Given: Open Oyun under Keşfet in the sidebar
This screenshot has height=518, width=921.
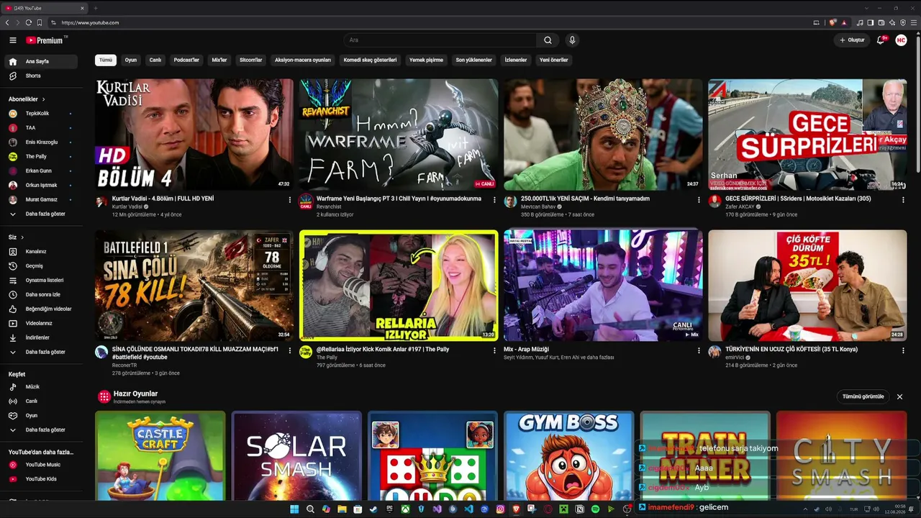Looking at the screenshot, I should coord(42,415).
